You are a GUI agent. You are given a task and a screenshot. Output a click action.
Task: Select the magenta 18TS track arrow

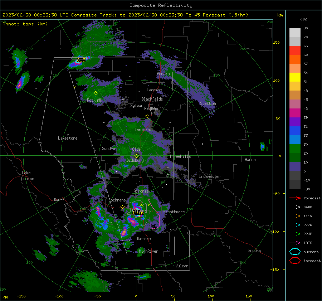coord(295,243)
